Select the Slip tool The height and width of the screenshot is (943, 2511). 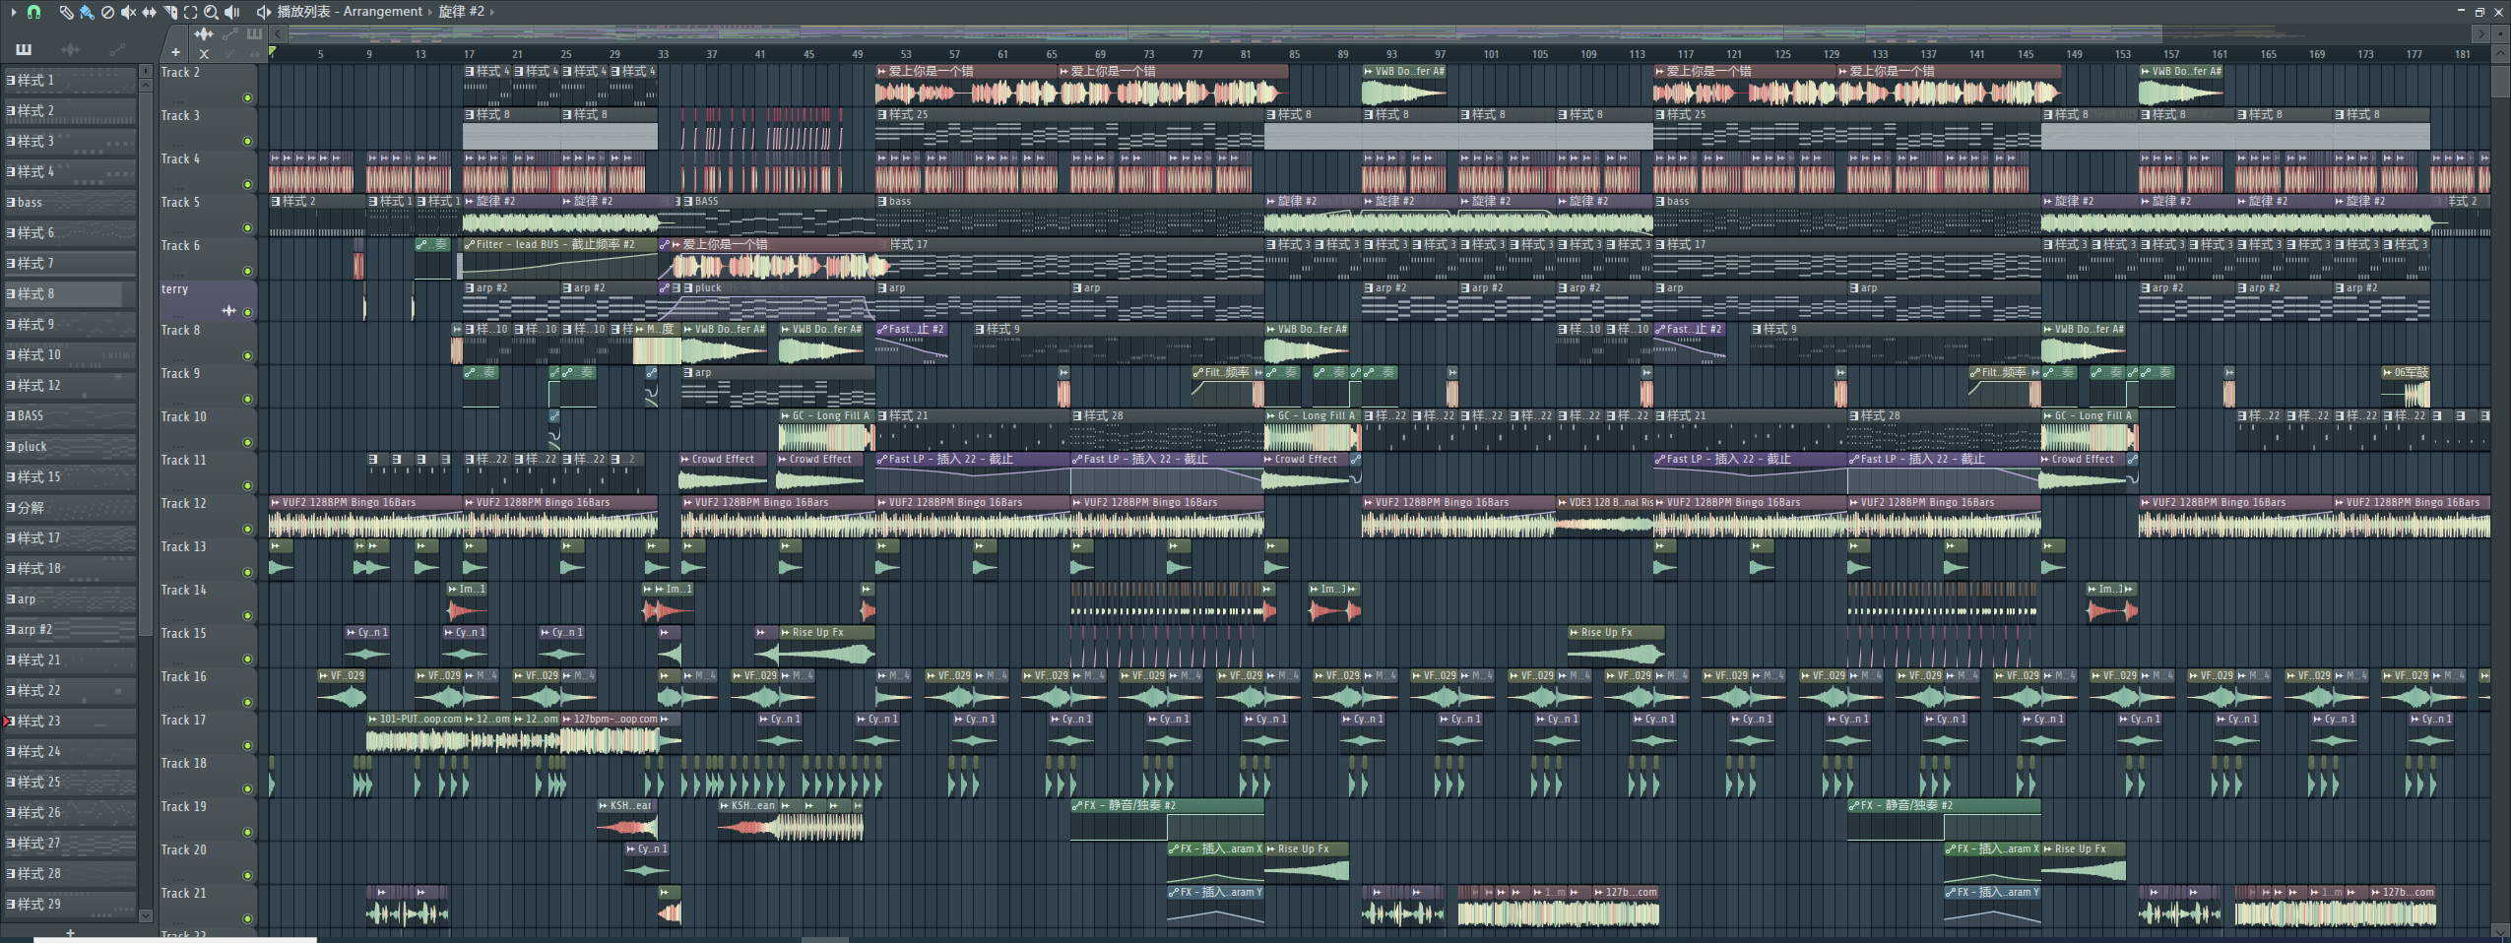point(149,12)
